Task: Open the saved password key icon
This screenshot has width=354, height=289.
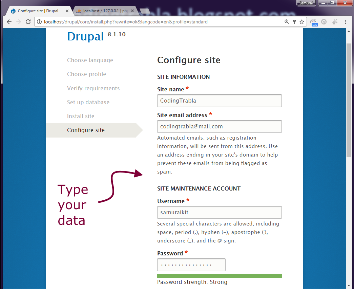Action: [x=294, y=22]
